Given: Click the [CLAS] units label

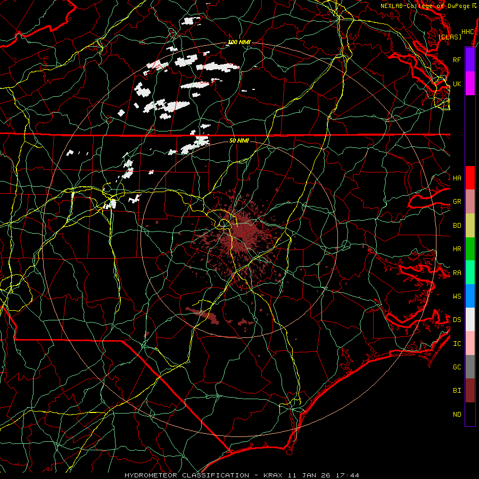Looking at the screenshot, I should (x=450, y=37).
